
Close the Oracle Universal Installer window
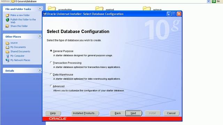tap(179, 14)
